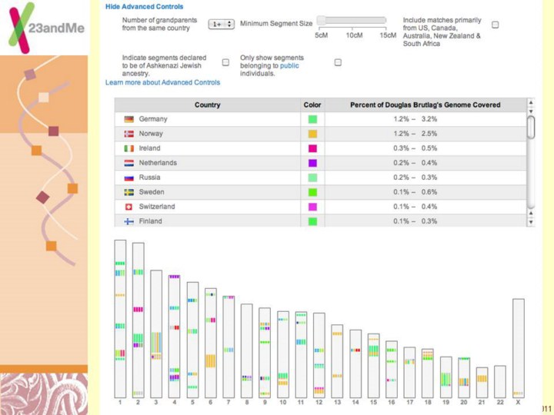Click Percent of Genome Covered column header
This screenshot has width=554, height=415.
tap(425, 105)
